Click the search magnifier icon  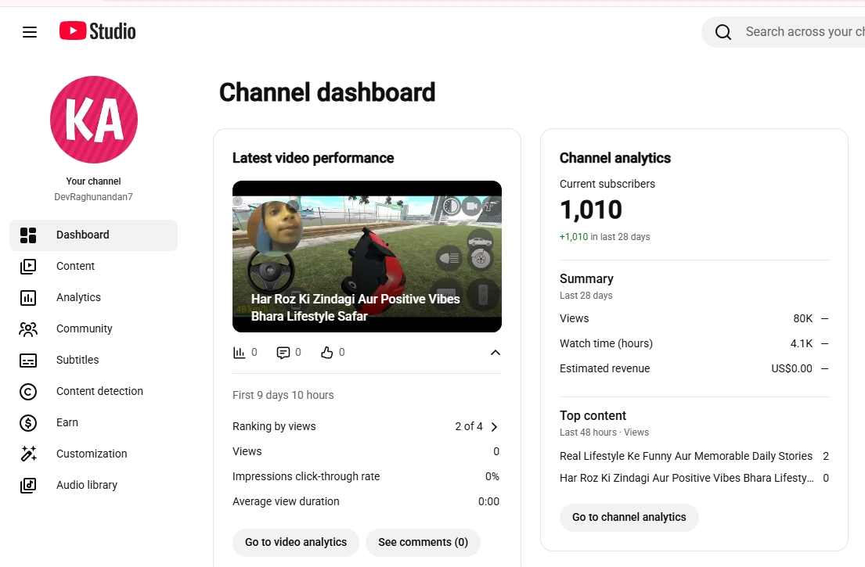(x=723, y=32)
